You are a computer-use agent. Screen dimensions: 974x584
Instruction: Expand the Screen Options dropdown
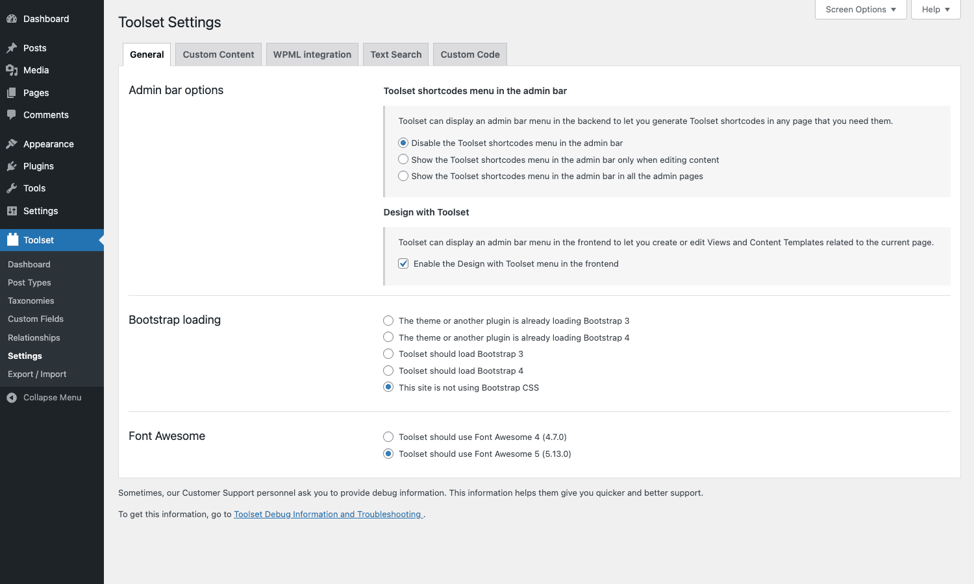click(860, 10)
